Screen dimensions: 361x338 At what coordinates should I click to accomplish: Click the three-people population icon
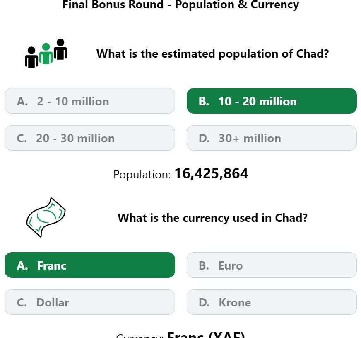(x=46, y=53)
